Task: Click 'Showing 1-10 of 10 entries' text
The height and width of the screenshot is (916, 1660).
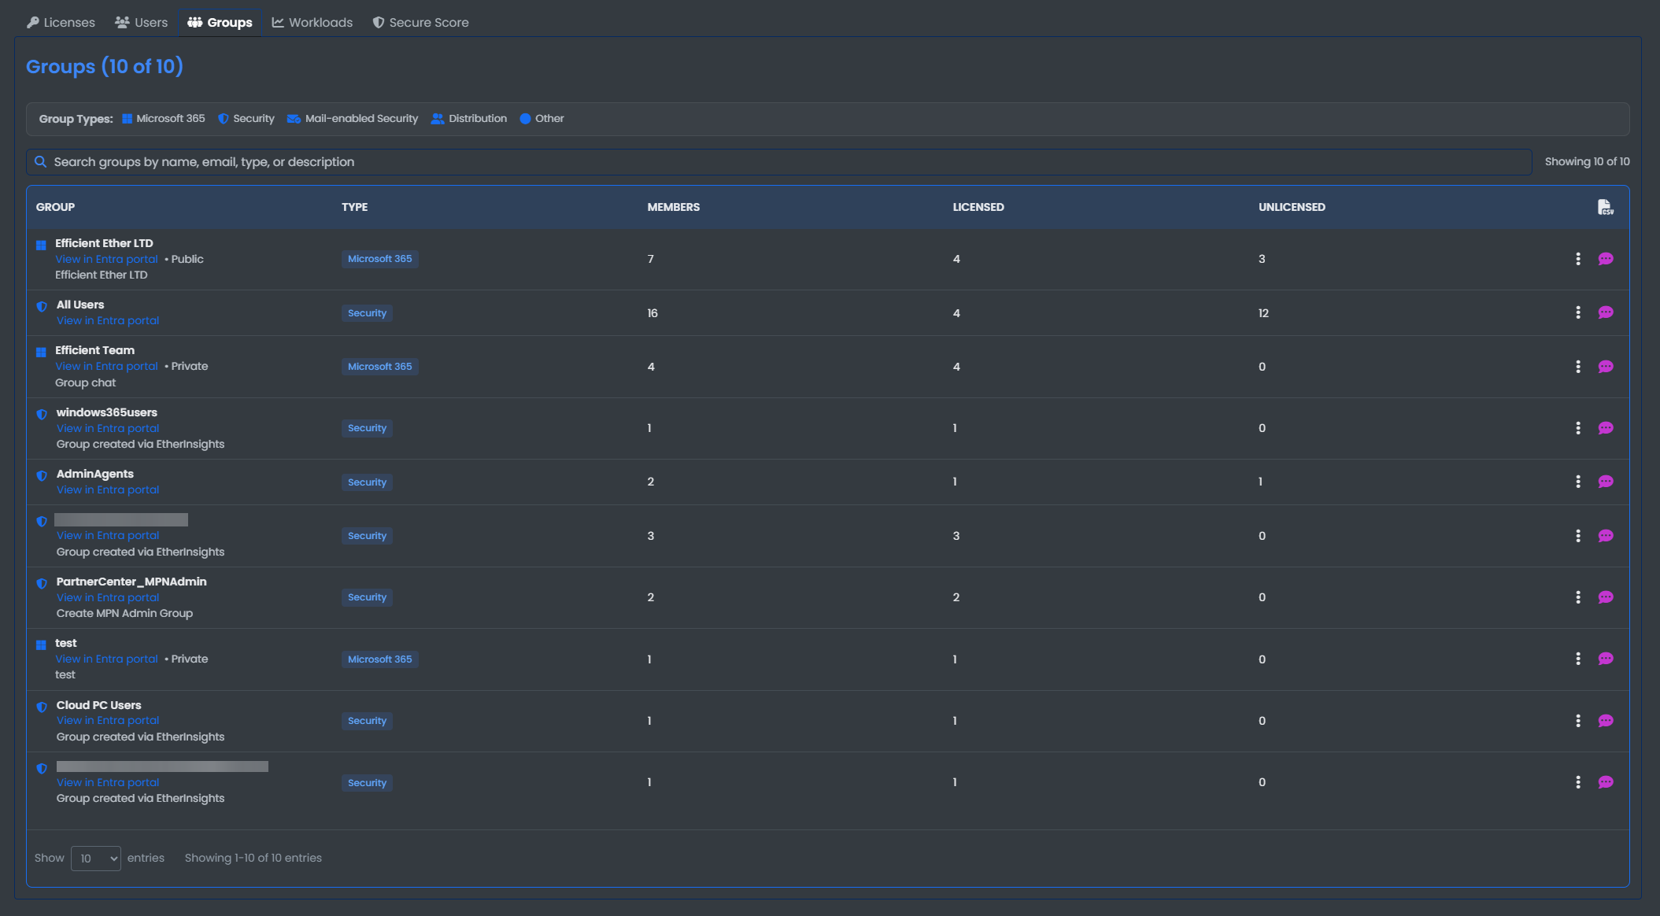Action: [253, 858]
